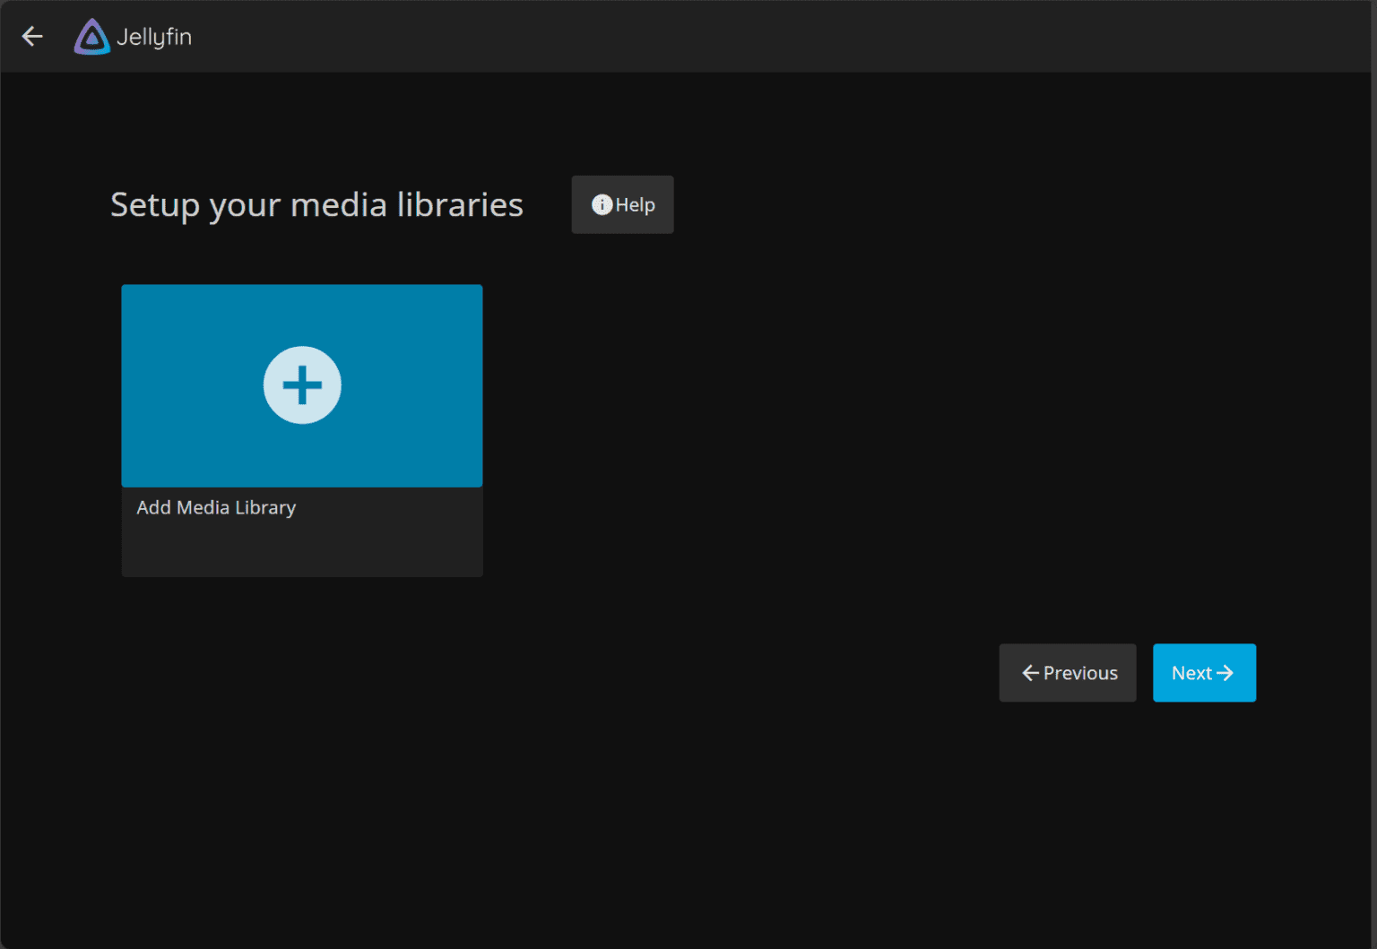This screenshot has height=949, width=1377.
Task: Click the back chevron in the header bar
Action: tap(32, 36)
